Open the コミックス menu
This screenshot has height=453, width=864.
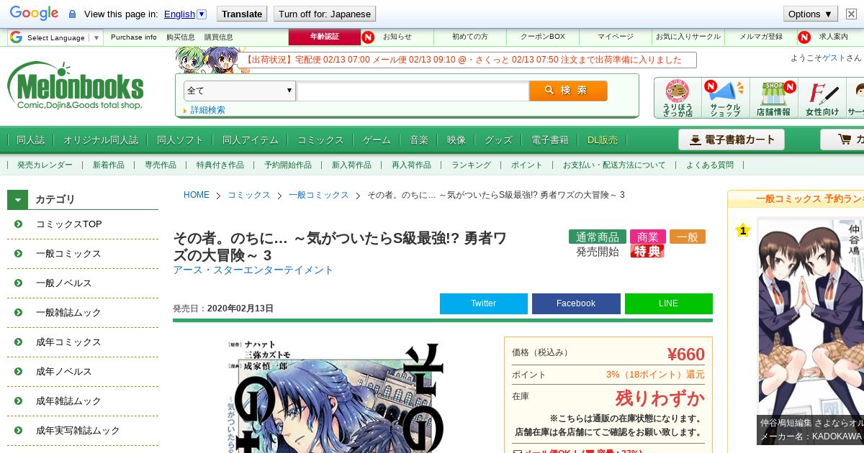point(320,140)
